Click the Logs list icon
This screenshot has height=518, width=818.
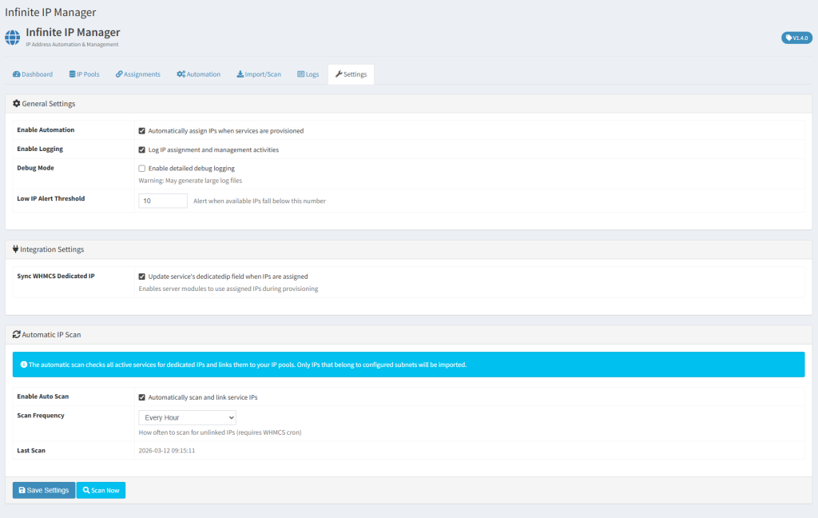(x=300, y=74)
